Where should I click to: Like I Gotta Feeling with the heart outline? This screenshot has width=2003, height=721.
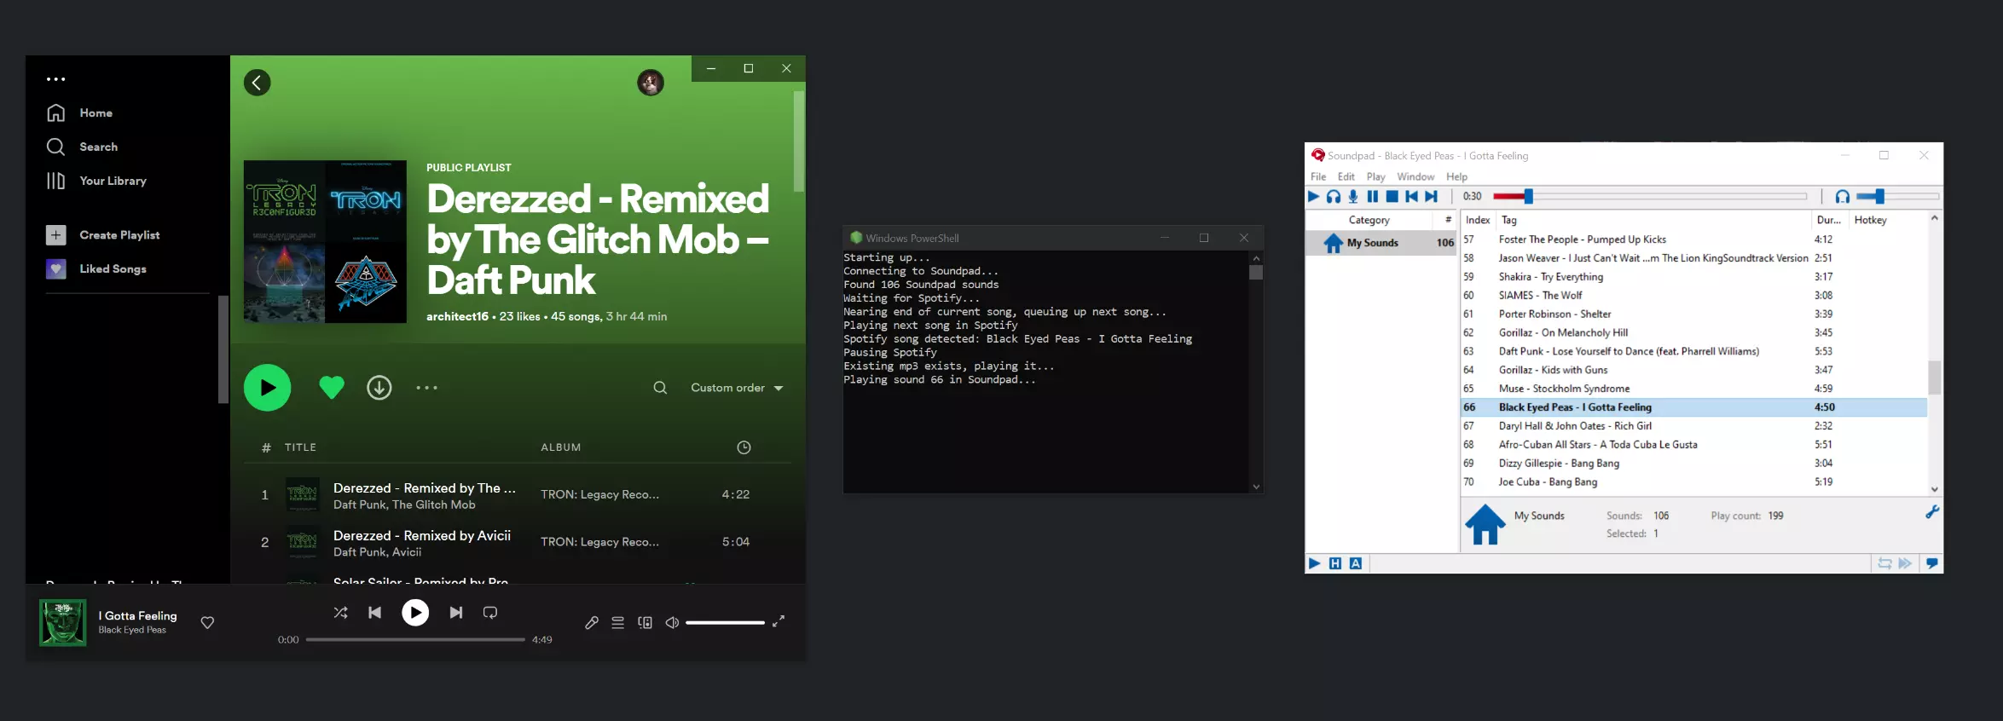pos(207,622)
